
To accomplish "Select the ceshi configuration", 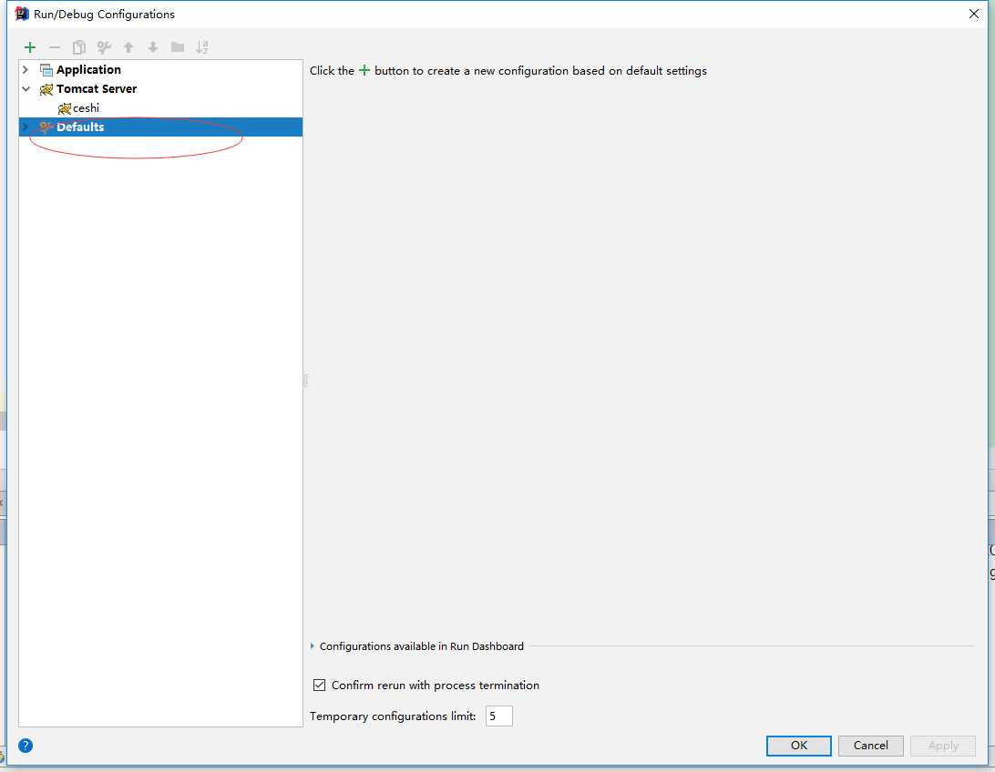I will [87, 108].
